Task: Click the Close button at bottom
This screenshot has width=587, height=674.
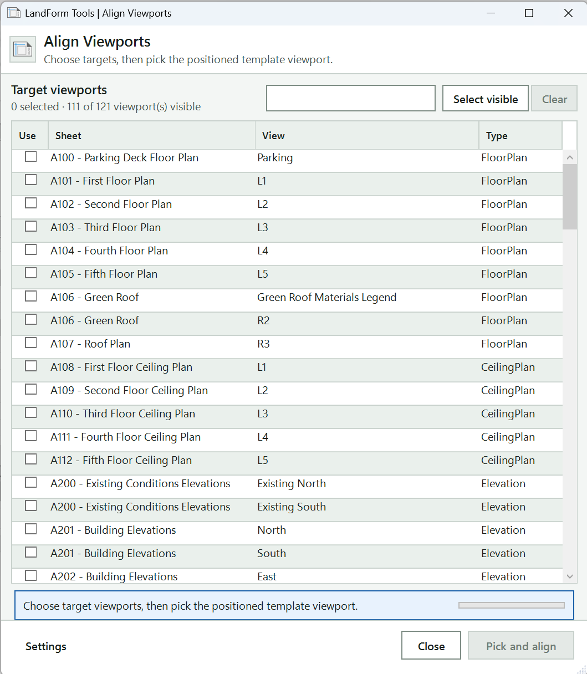Action: coord(431,646)
